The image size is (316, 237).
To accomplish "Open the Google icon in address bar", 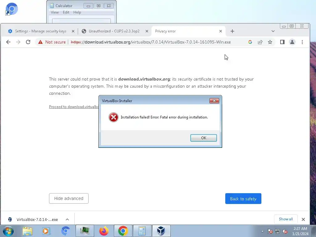I will click(250, 42).
